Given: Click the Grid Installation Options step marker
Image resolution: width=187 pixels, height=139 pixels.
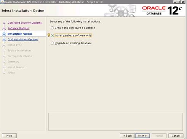Looking at the screenshot, I should (4, 40).
